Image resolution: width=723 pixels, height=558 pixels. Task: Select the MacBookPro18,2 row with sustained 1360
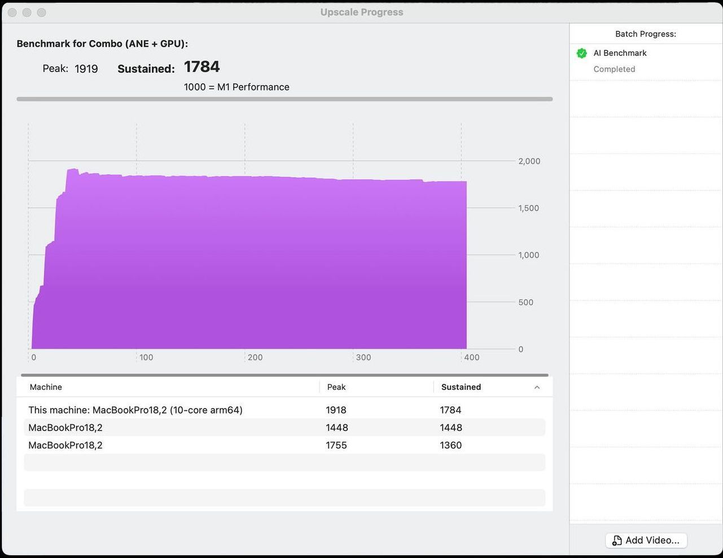(284, 445)
